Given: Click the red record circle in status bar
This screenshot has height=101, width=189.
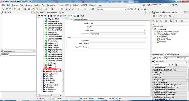Looking at the screenshot, I should 40,99.
